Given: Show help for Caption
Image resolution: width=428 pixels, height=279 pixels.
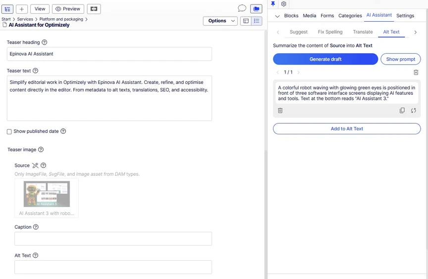Looking at the screenshot, I should (36, 227).
